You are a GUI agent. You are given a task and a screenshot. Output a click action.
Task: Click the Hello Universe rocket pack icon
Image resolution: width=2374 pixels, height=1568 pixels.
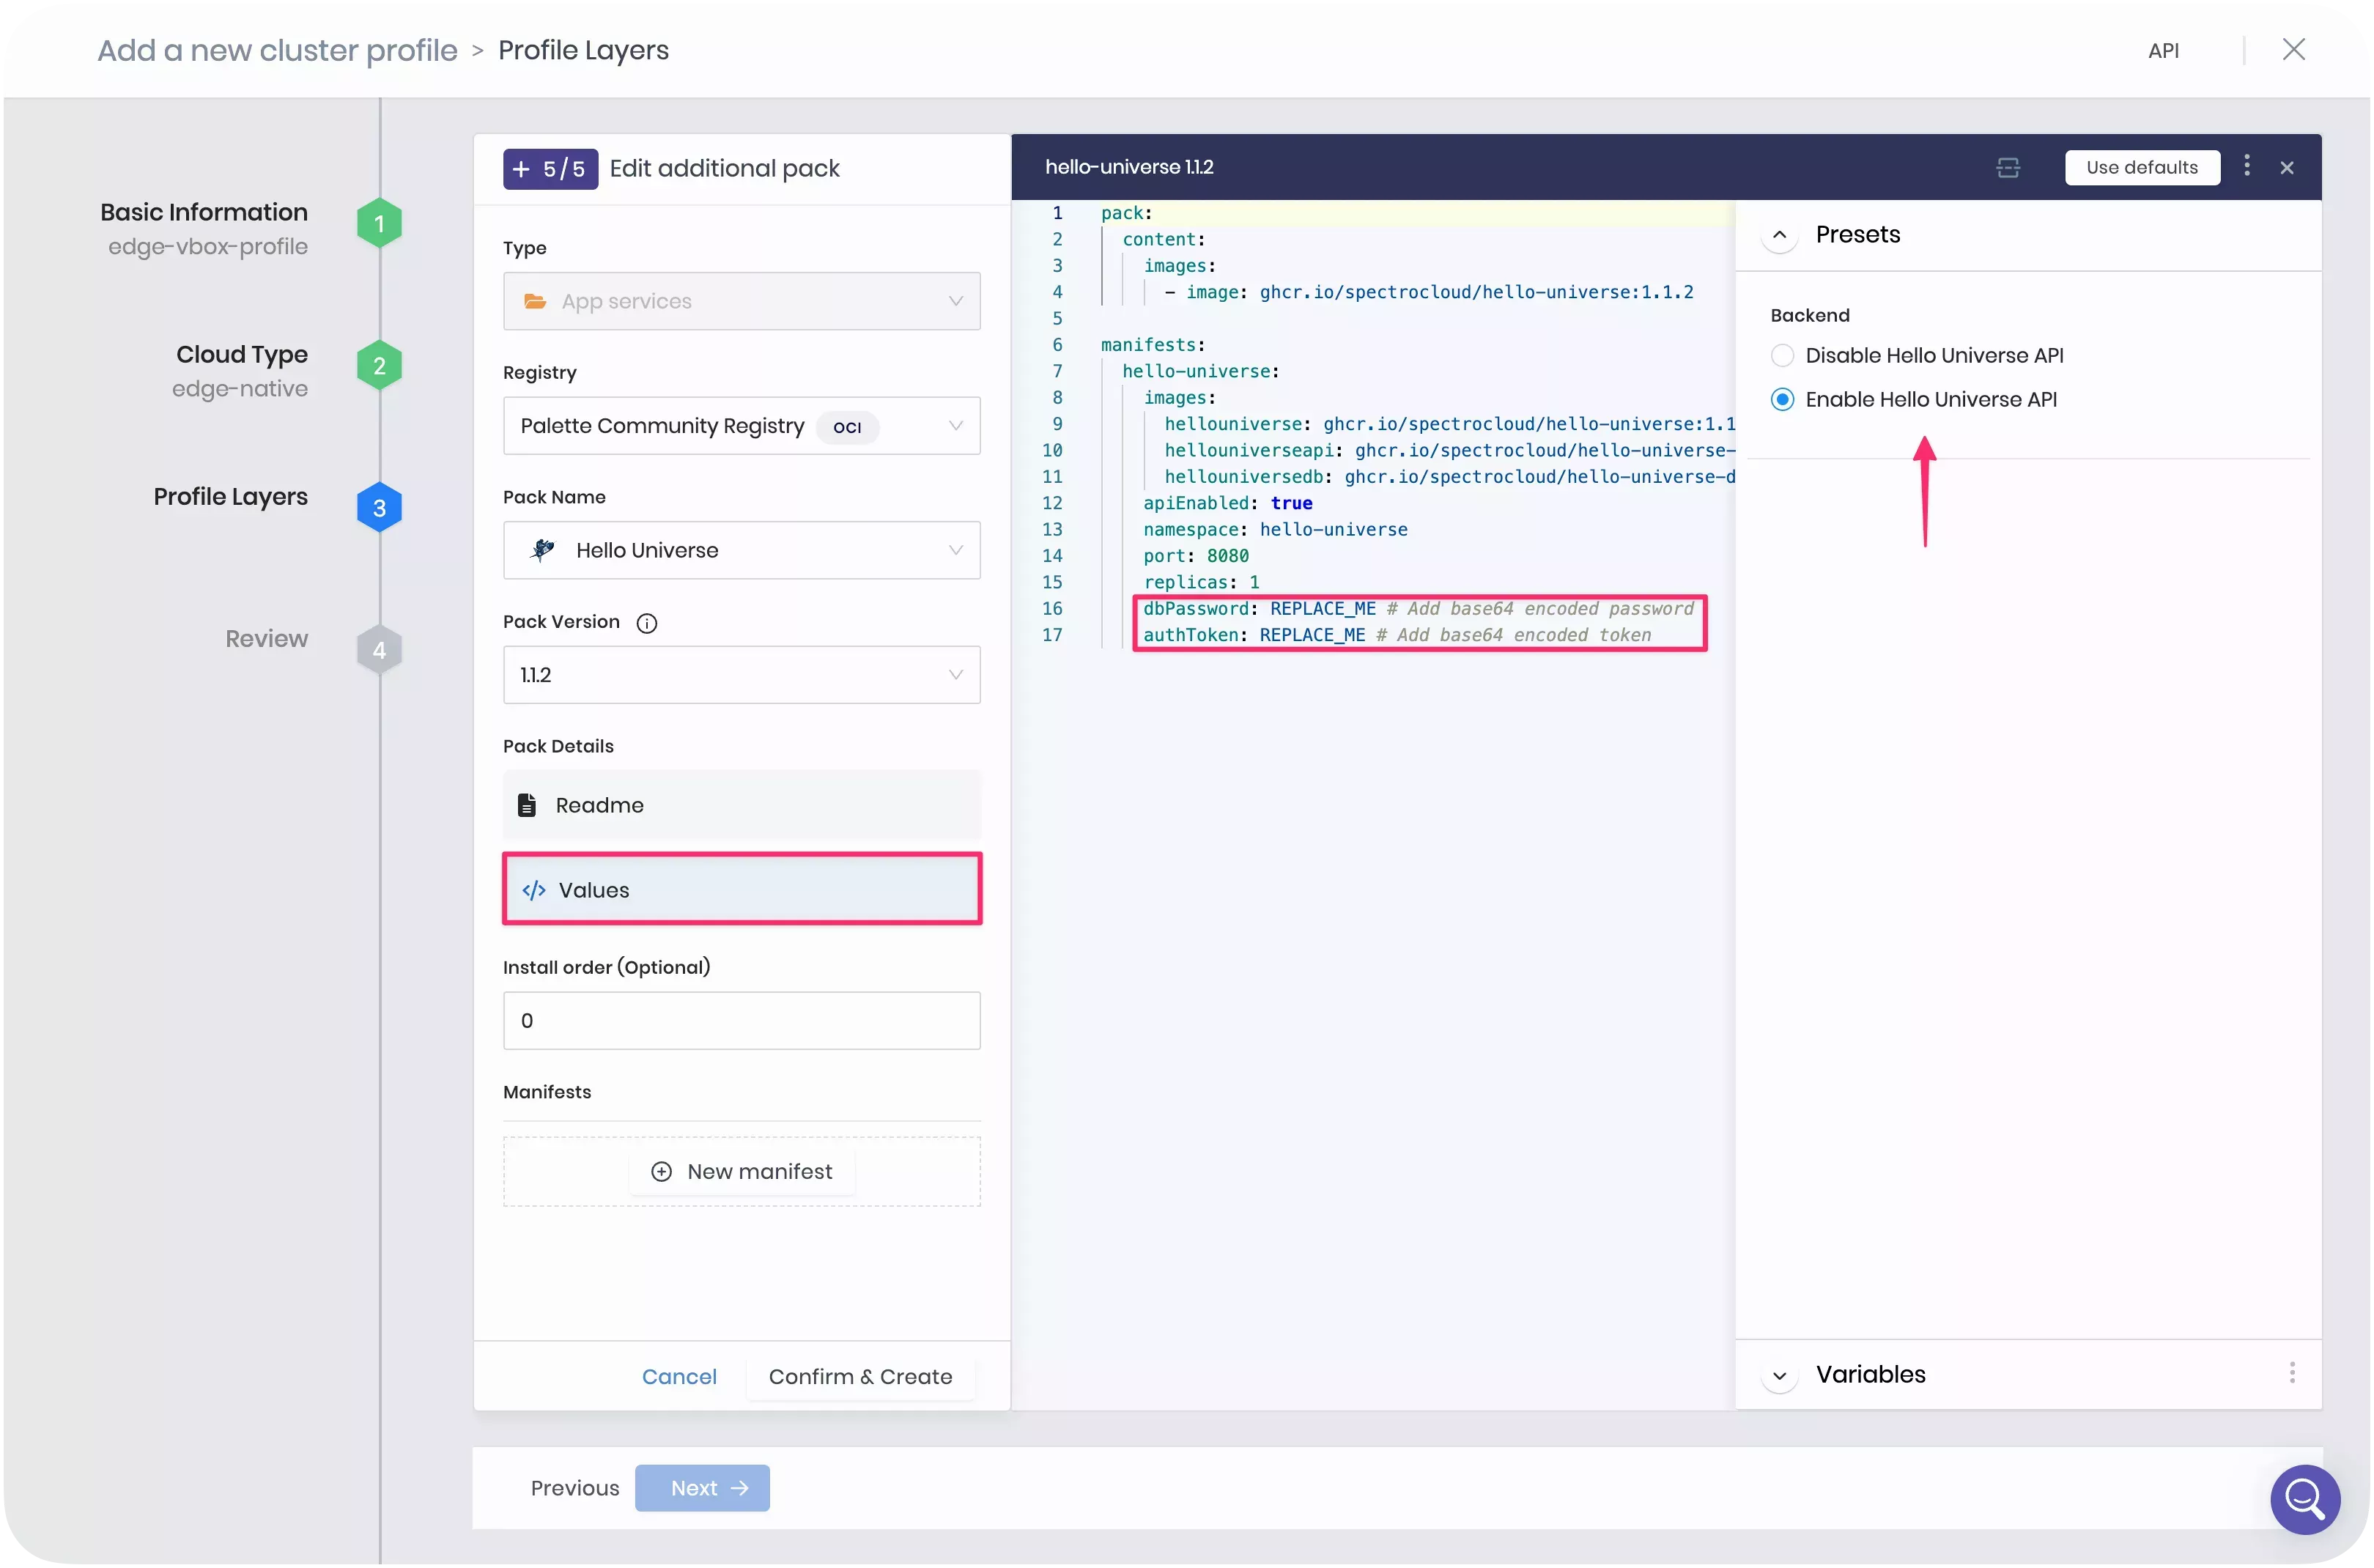[x=542, y=549]
